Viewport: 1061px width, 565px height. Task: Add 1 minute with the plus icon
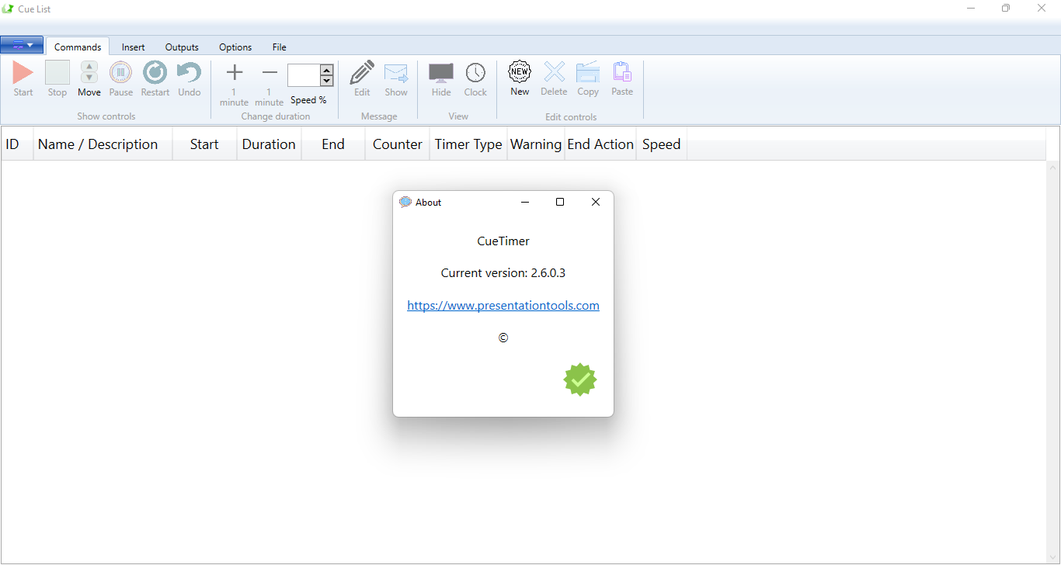234,73
